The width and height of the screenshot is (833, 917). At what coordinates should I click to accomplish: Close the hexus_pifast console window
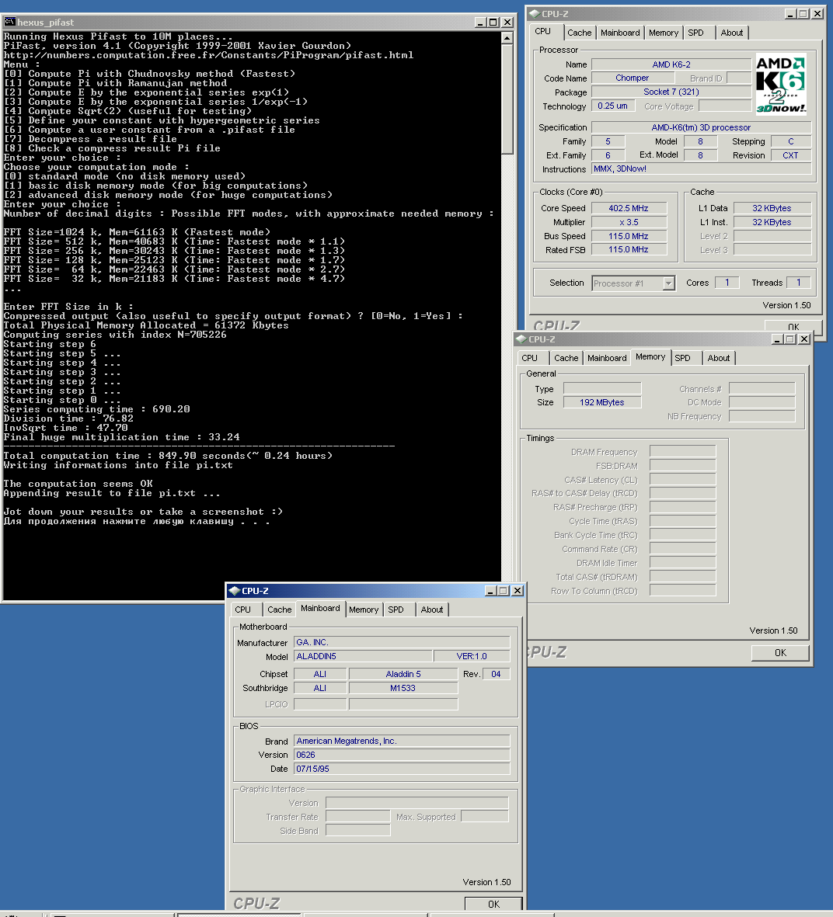pyautogui.click(x=507, y=23)
